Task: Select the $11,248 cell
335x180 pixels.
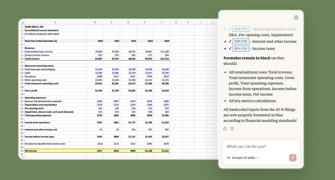Action: 162,52
